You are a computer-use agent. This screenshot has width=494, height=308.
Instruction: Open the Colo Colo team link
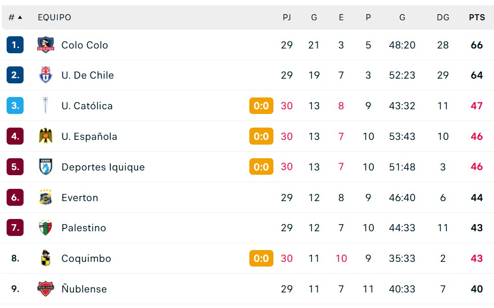[85, 45]
